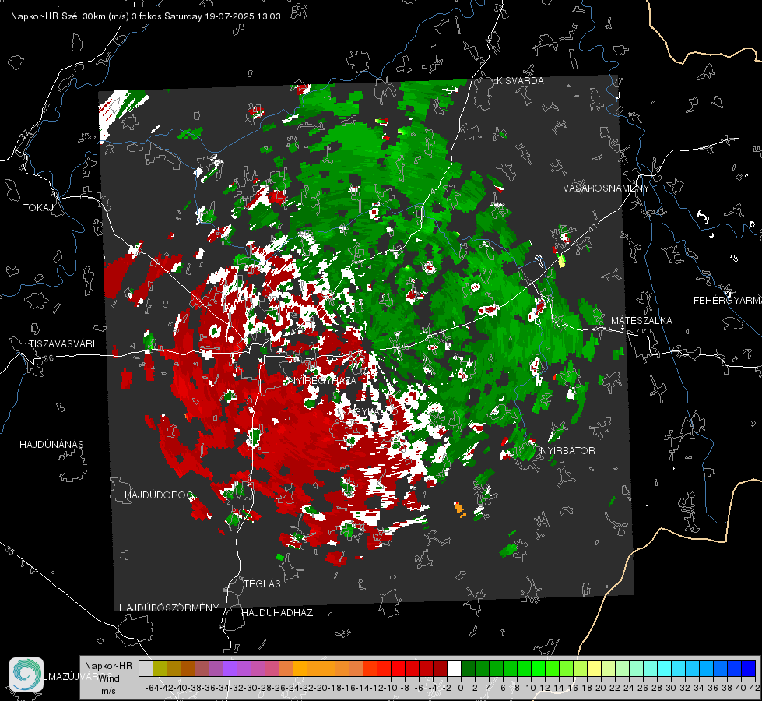Click road number 36 near Tiszavasvári

(x=48, y=358)
